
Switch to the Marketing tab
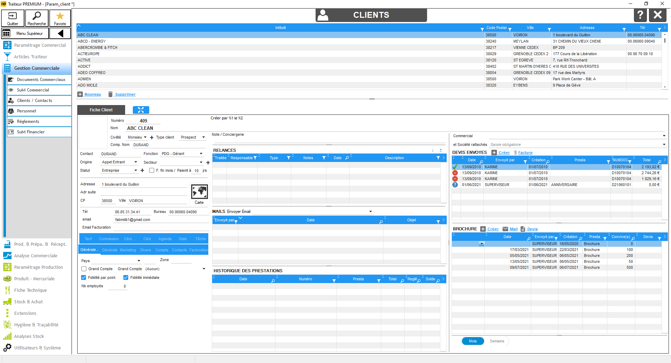[x=128, y=250]
